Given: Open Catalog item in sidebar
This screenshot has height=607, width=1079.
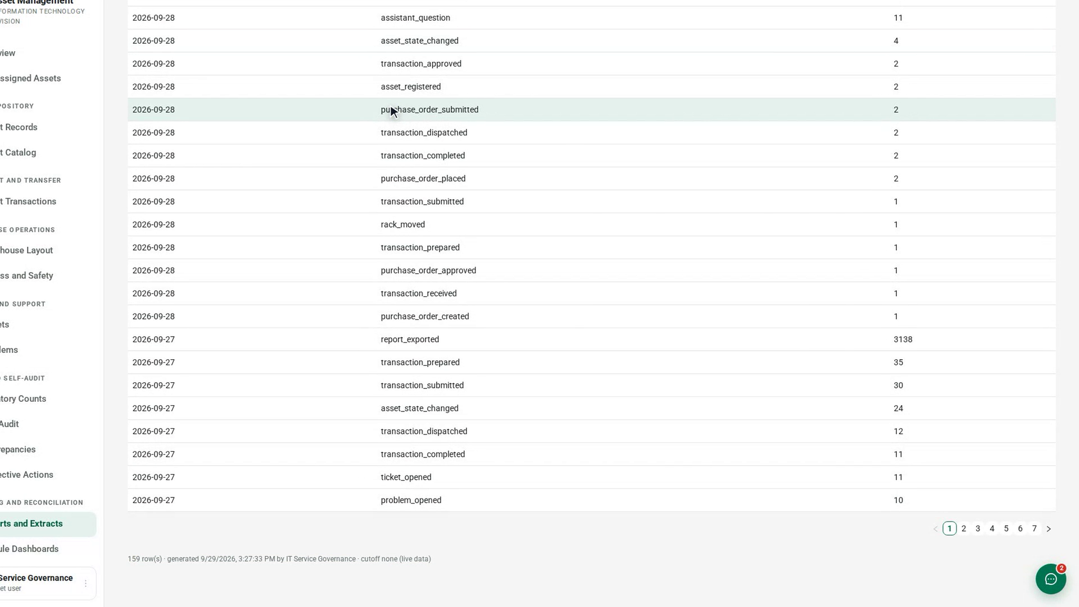Looking at the screenshot, I should (18, 152).
